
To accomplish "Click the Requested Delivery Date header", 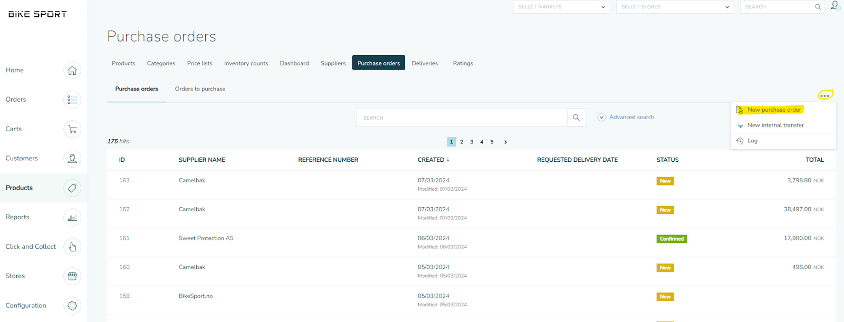I will [578, 160].
